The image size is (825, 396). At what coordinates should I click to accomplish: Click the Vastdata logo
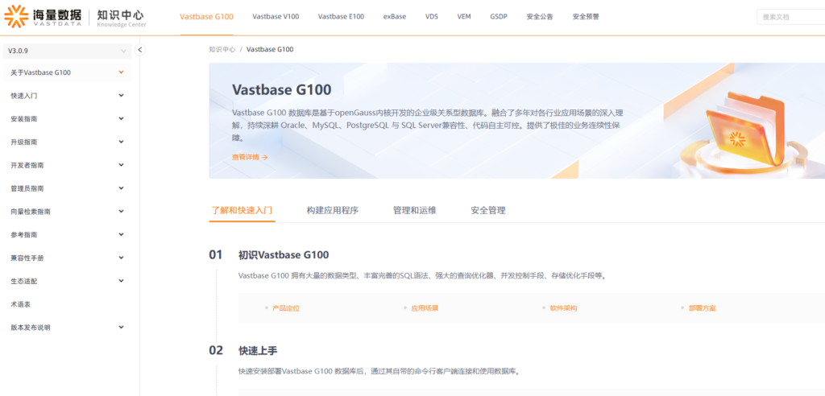point(42,16)
